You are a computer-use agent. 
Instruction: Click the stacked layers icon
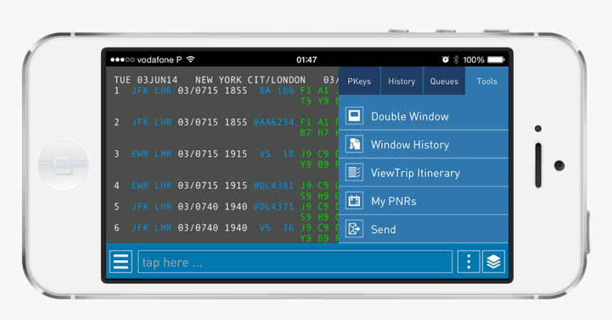(494, 262)
